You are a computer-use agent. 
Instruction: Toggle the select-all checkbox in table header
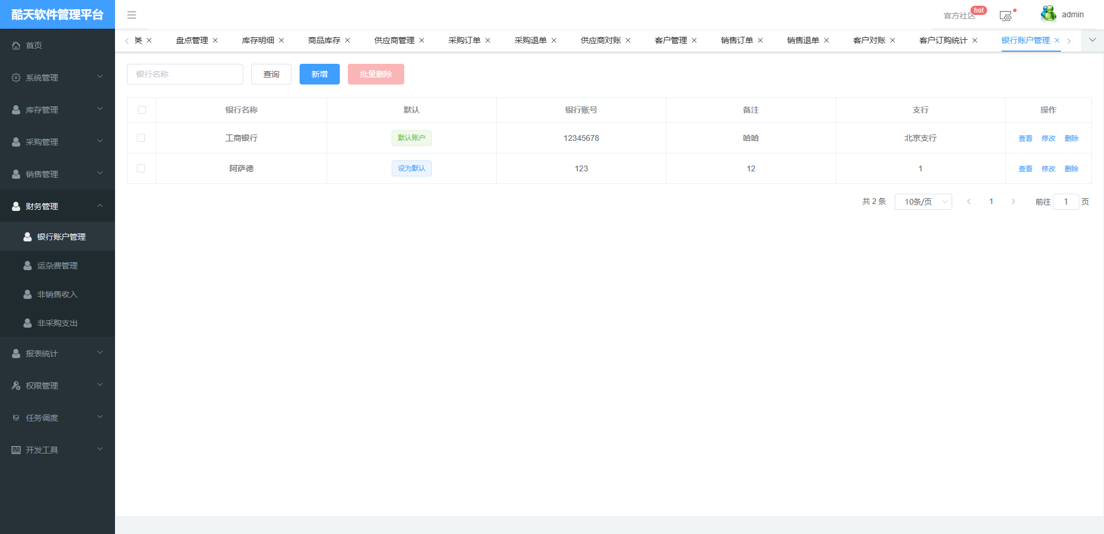[142, 110]
